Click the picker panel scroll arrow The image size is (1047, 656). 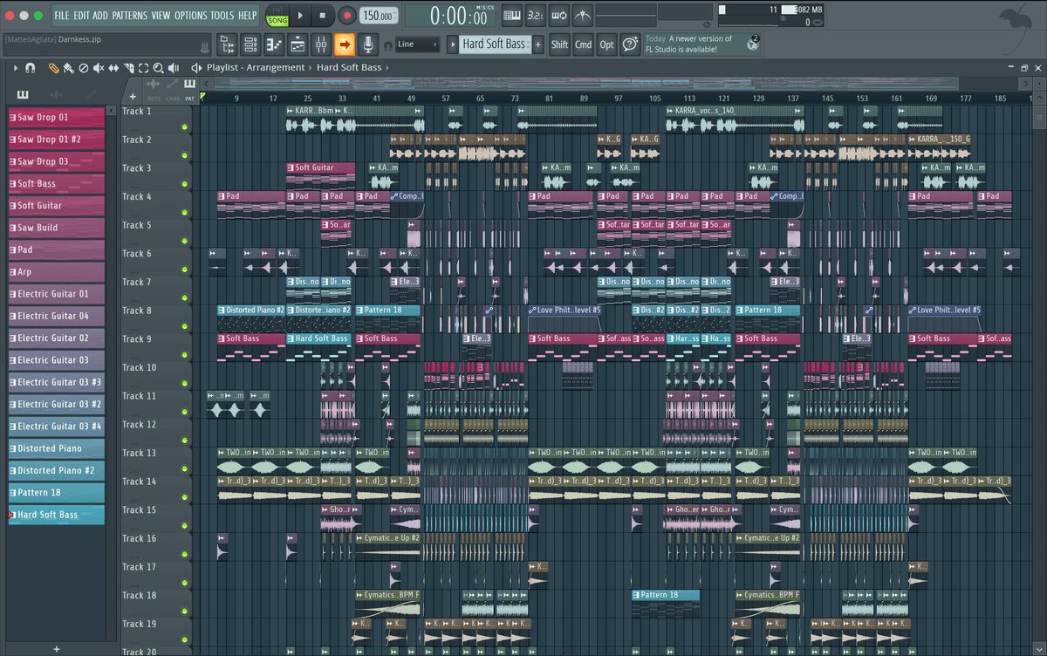pyautogui.click(x=111, y=111)
